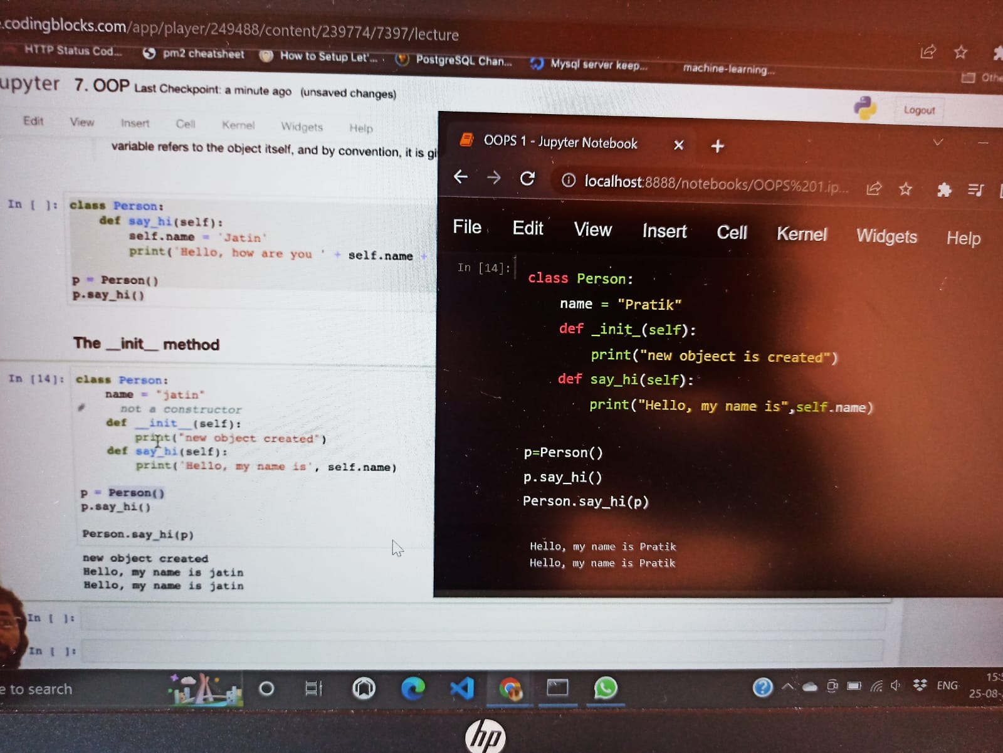The height and width of the screenshot is (753, 1003).
Task: Open the pm2 cheatsheet bookmark
Action: click(194, 54)
